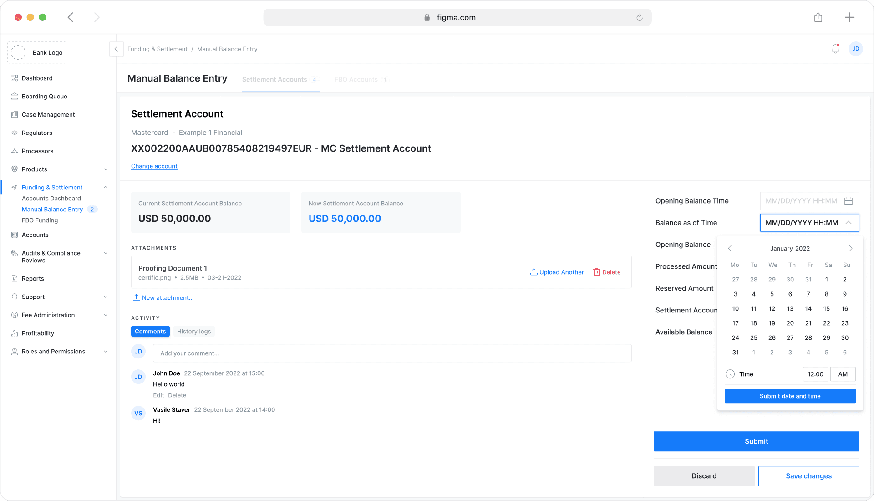Open the Dashboard sidebar icon
The width and height of the screenshot is (874, 501).
coord(15,78)
